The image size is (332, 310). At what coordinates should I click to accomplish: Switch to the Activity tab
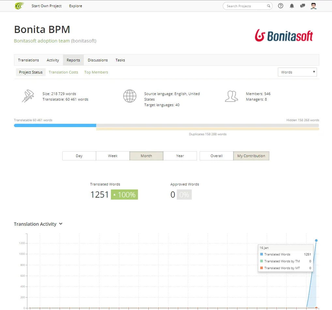pos(53,60)
